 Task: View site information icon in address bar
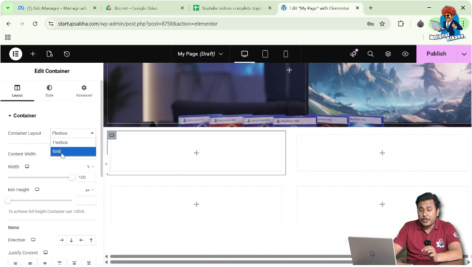(x=51, y=24)
